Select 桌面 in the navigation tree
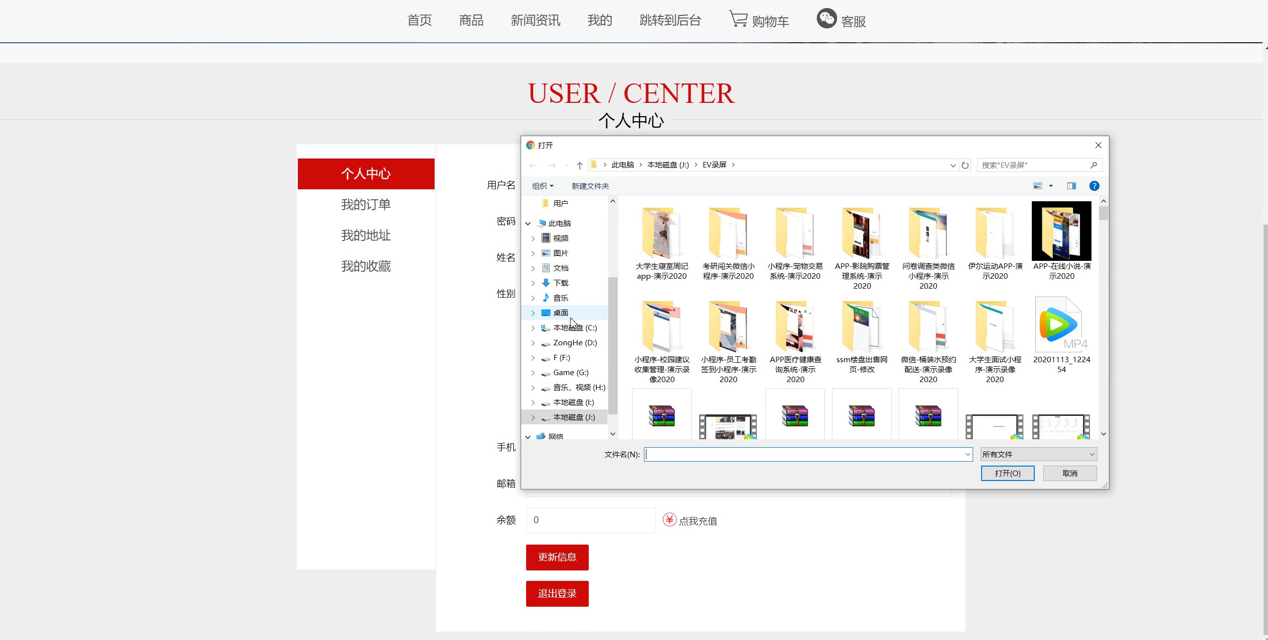The height and width of the screenshot is (640, 1268). pyautogui.click(x=560, y=313)
